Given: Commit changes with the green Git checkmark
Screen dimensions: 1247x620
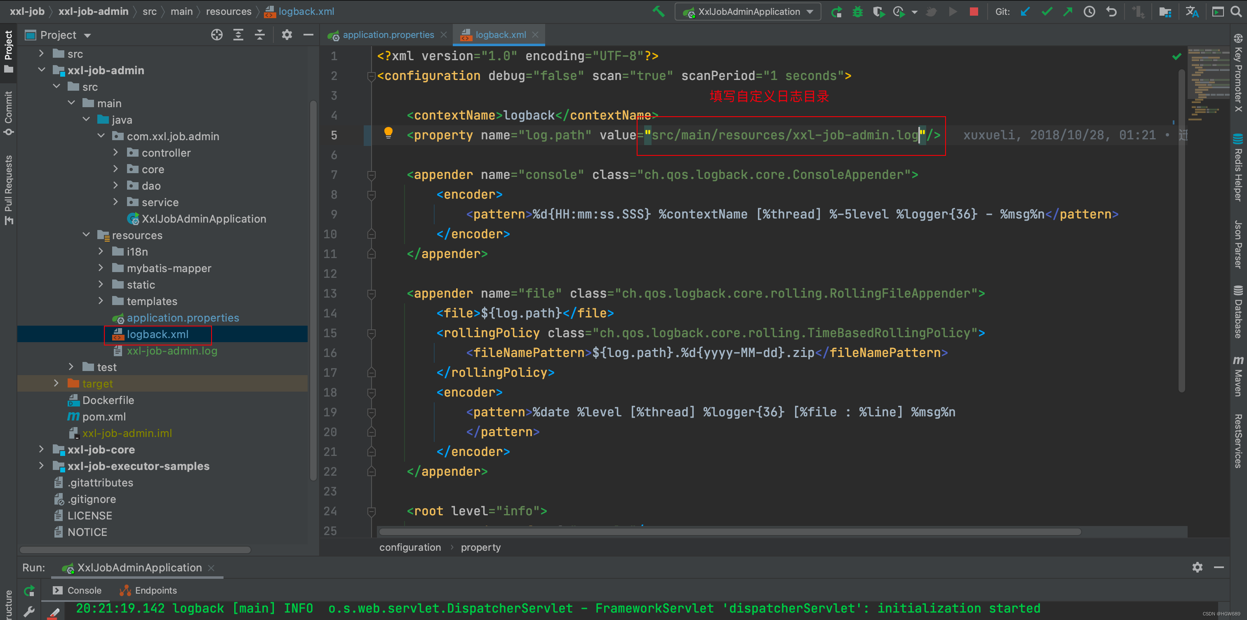Looking at the screenshot, I should (1047, 12).
